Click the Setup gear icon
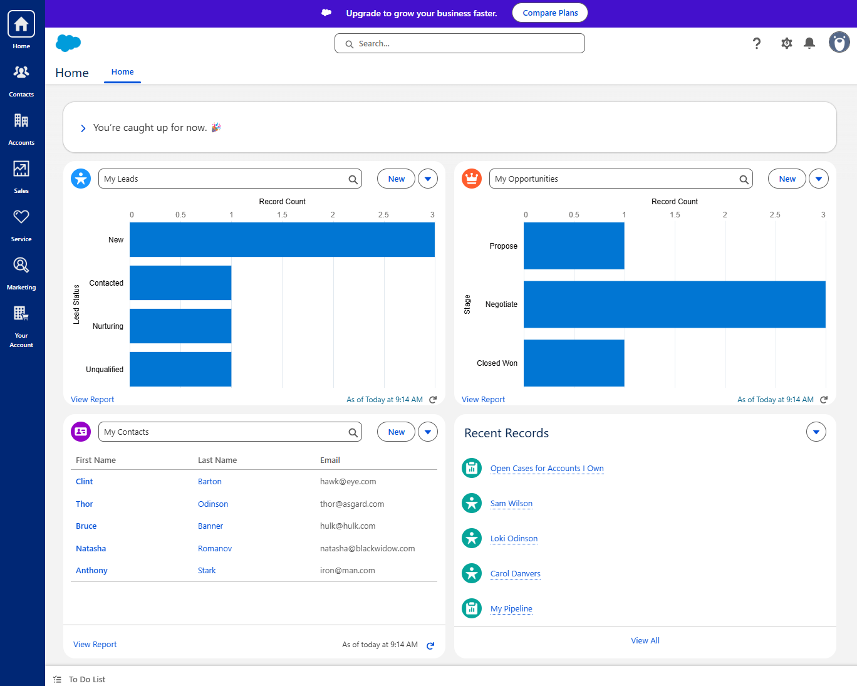 [786, 43]
